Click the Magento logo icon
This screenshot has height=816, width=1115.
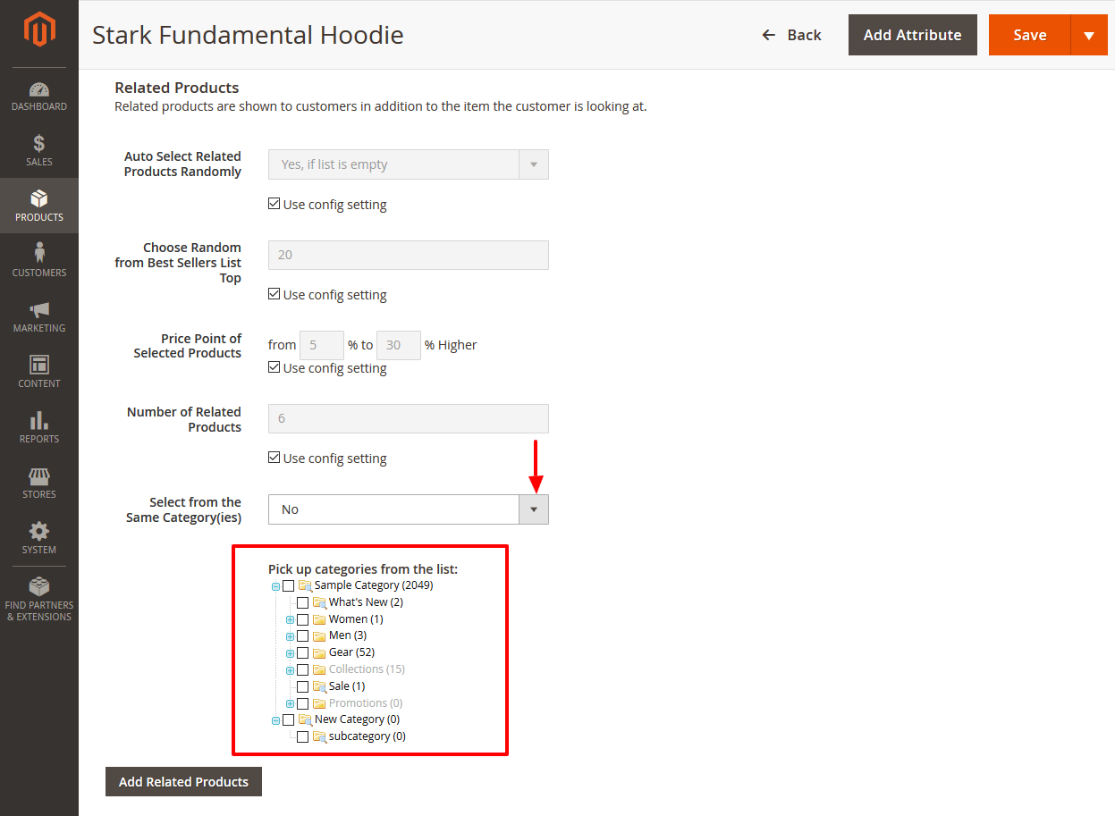[39, 30]
